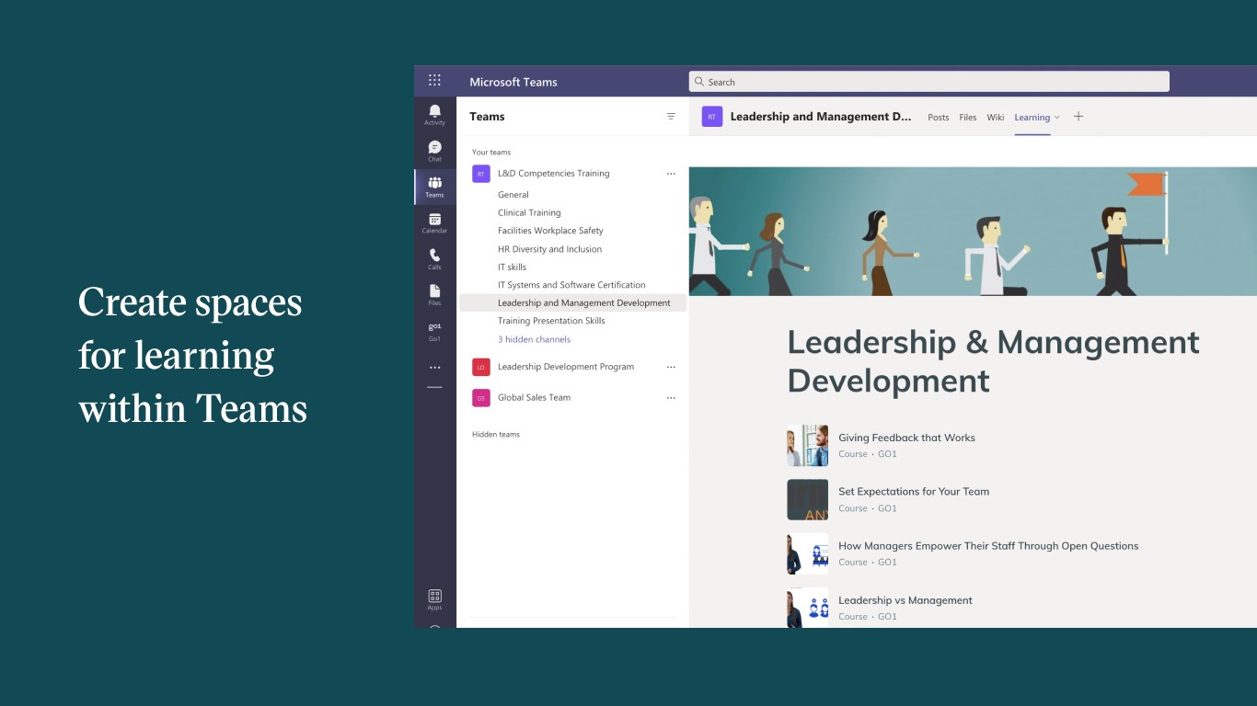Click Set Expectations for Your Team thumbnail

pyautogui.click(x=807, y=500)
